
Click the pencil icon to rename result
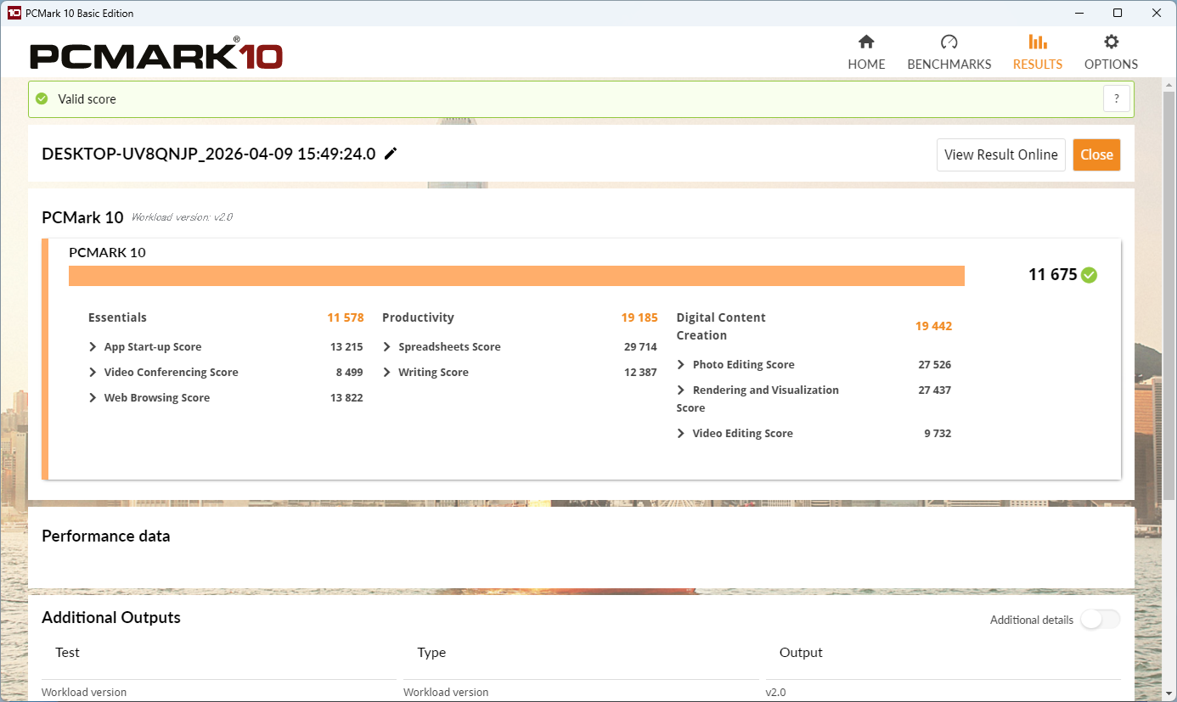point(391,154)
